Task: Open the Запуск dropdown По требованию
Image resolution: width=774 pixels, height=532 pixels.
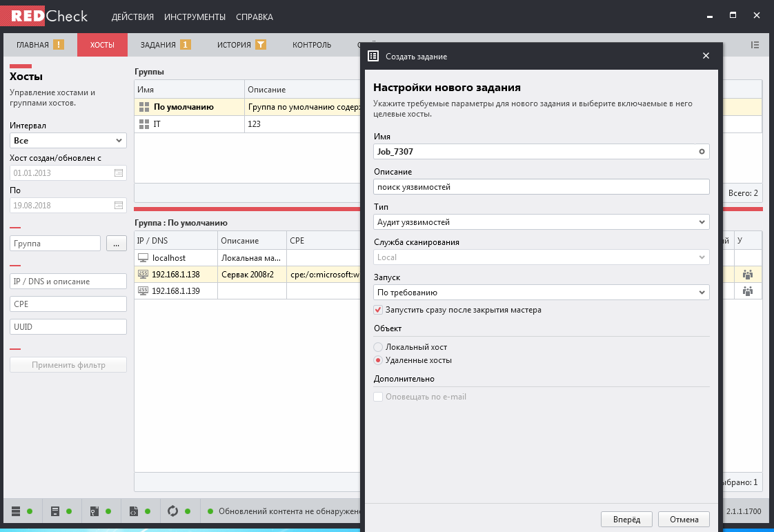Action: pyautogui.click(x=542, y=292)
